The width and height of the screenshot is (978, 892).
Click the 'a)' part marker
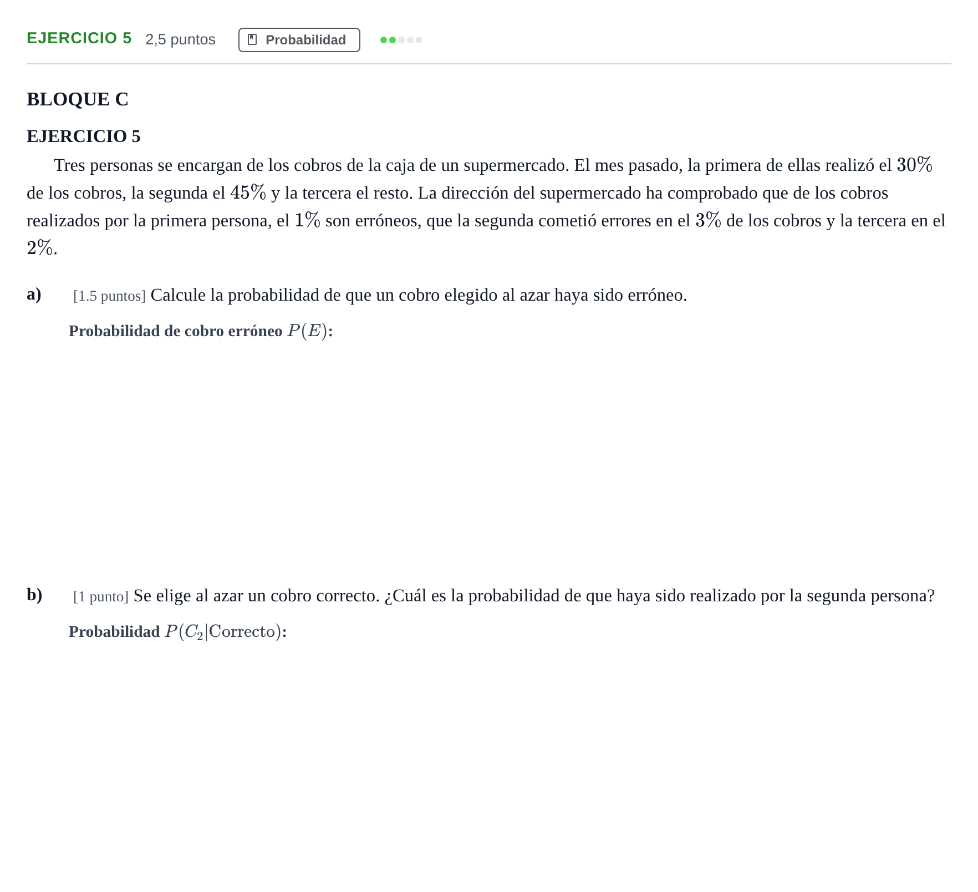coord(34,295)
